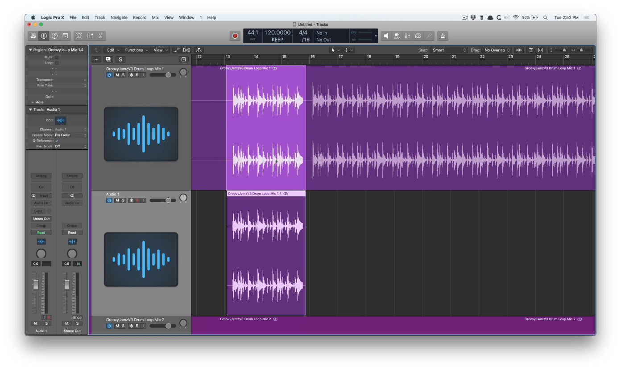Screen dimensions: 621x371
Task: Solo the GroovyJamzV3 Drum Loop Mic 1 track
Action: pyautogui.click(x=123, y=75)
